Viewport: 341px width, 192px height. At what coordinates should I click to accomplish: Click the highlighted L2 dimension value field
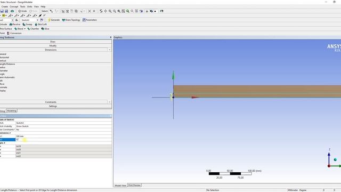click(63, 140)
